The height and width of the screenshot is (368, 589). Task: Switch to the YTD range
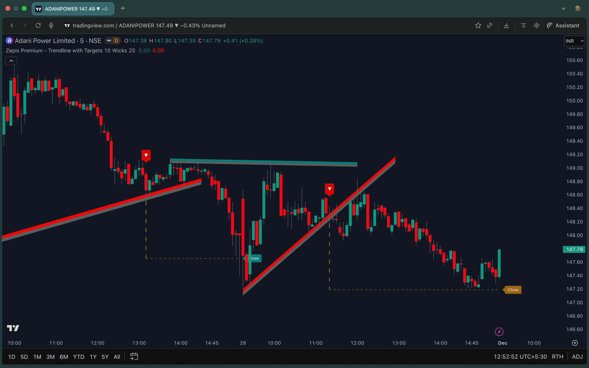pos(78,357)
